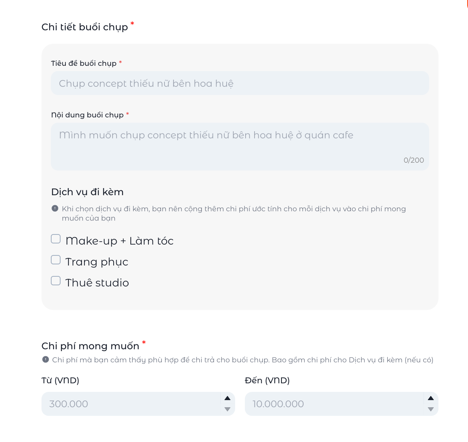This screenshot has width=468, height=442.
Task: Click the info icon under Chi phí mong muốn
Action: (x=46, y=359)
